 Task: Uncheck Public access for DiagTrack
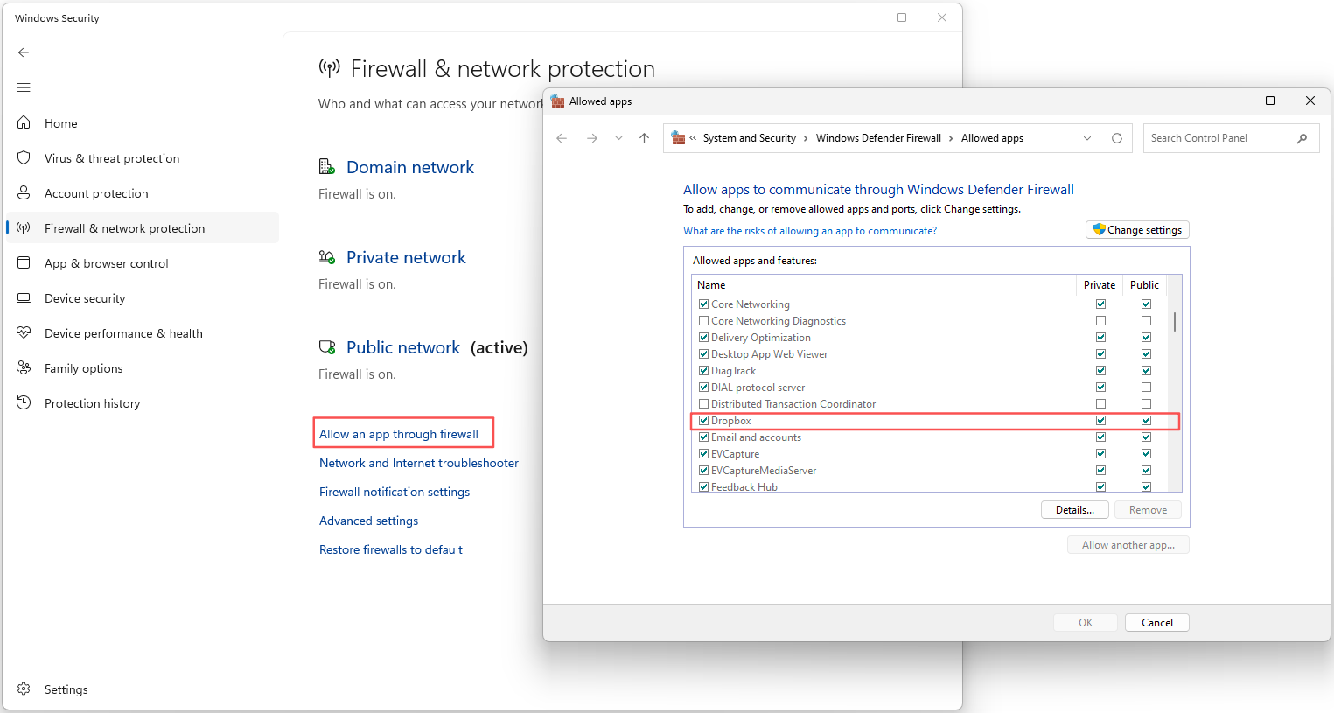(x=1146, y=370)
